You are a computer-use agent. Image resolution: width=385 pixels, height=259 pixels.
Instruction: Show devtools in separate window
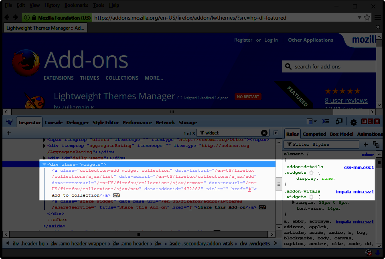coord(370,121)
